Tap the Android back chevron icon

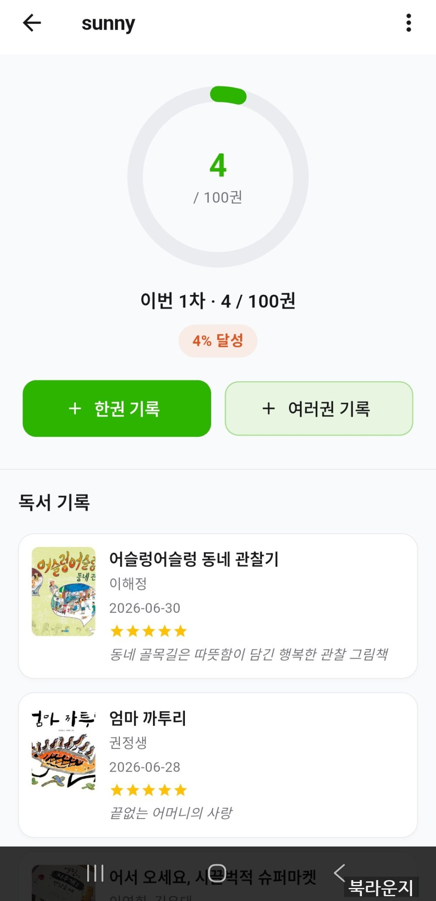click(339, 873)
